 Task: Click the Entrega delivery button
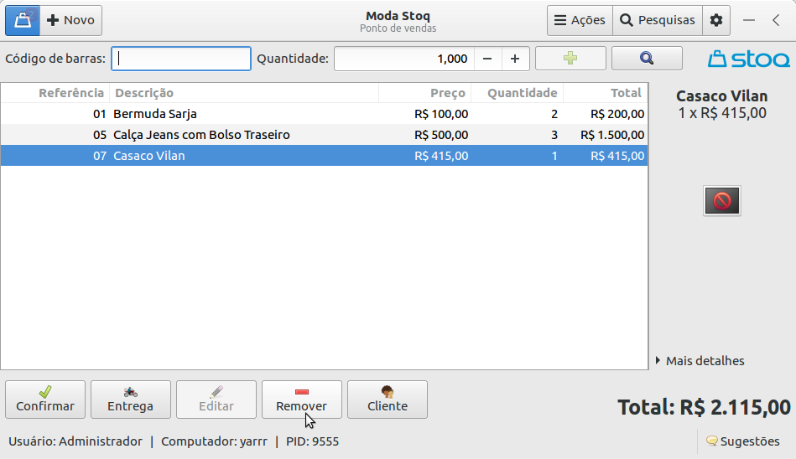point(131,400)
